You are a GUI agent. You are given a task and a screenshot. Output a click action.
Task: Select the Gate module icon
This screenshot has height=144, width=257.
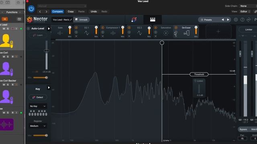coord(60,33)
